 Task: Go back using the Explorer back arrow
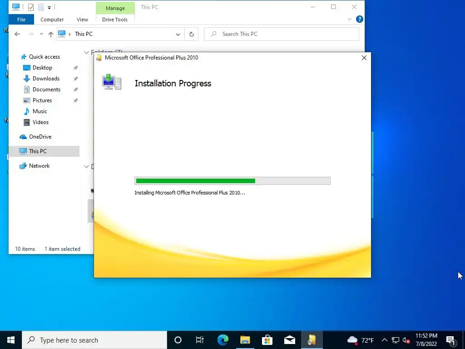tap(17, 34)
